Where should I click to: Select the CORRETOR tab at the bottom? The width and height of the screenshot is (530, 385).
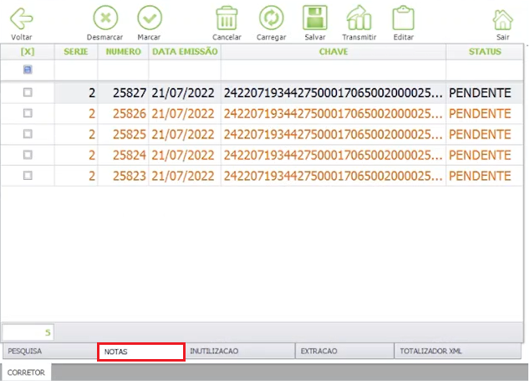pyautogui.click(x=26, y=372)
